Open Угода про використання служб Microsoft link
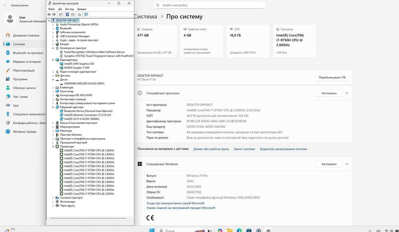The height and width of the screenshot is (232, 399). 175,203
